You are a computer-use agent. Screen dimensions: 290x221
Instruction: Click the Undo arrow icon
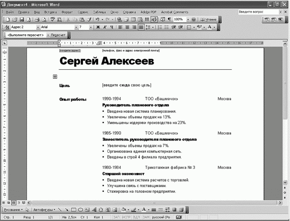pos(97,19)
